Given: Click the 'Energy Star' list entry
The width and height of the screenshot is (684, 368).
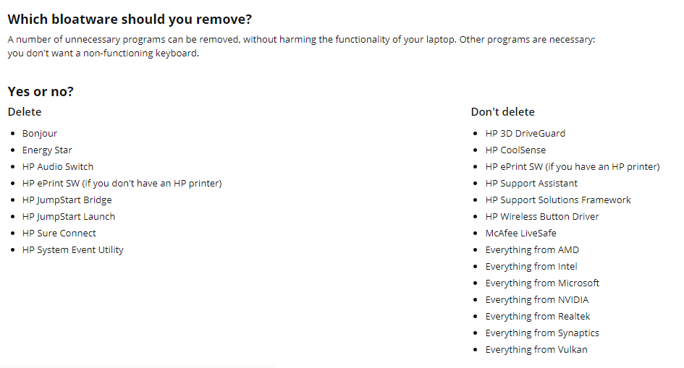Looking at the screenshot, I should [x=47, y=150].
